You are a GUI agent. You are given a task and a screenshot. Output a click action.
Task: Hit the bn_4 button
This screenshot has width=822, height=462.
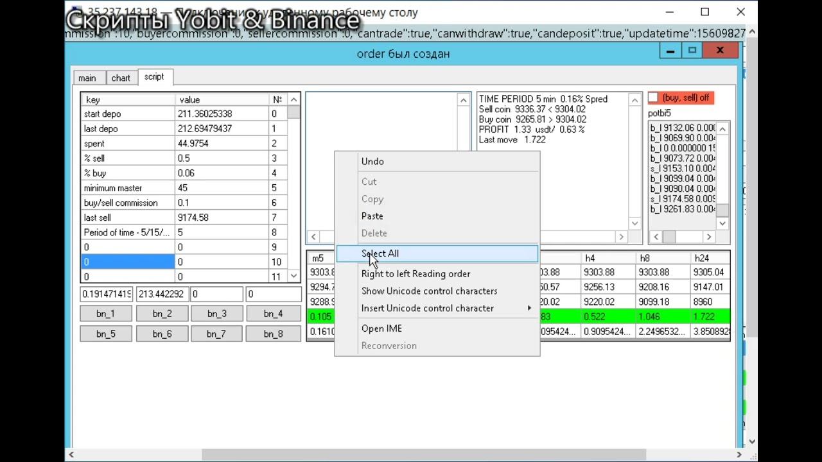pos(273,314)
